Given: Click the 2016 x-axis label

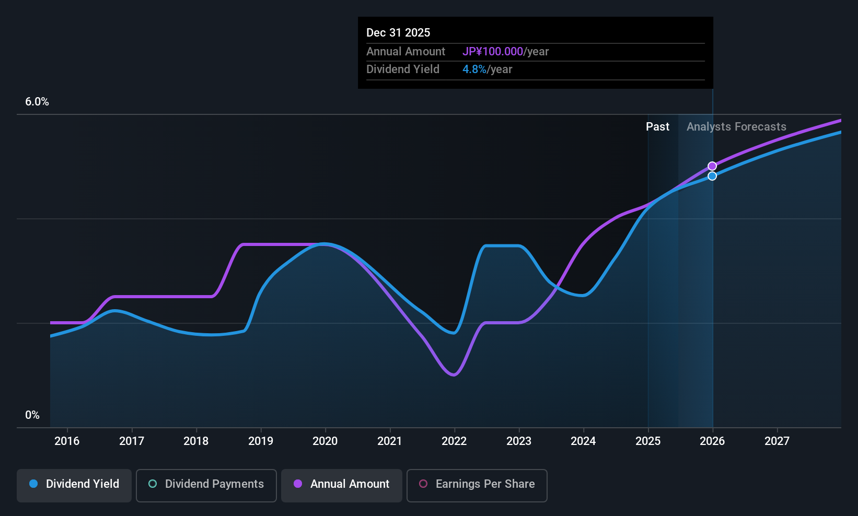Looking at the screenshot, I should (67, 441).
